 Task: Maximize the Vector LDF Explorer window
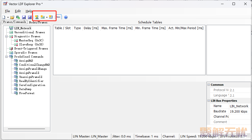[234, 4]
